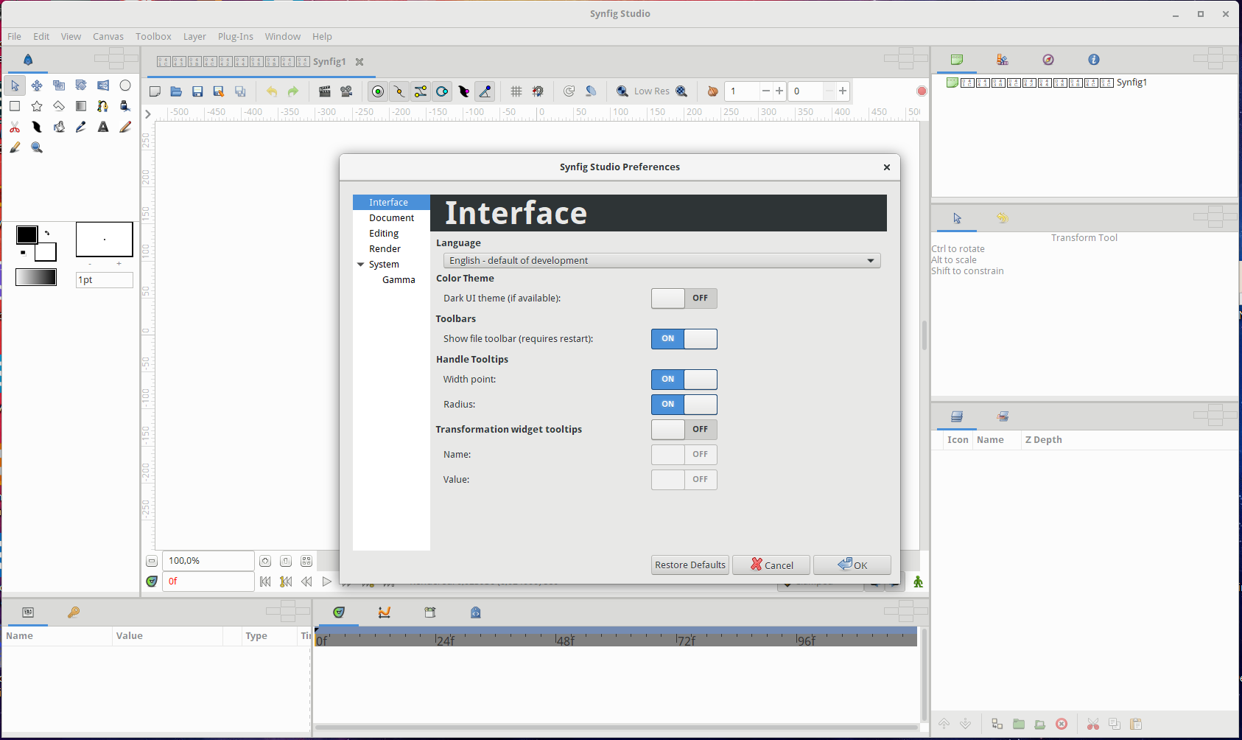Open the Language dropdown
1242x740 pixels.
coord(662,261)
